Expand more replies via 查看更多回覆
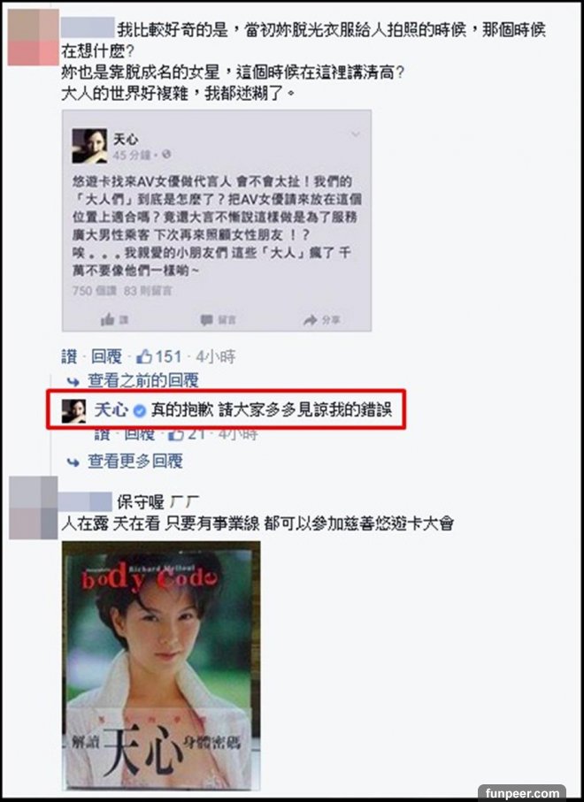The width and height of the screenshot is (584, 802). tap(135, 462)
